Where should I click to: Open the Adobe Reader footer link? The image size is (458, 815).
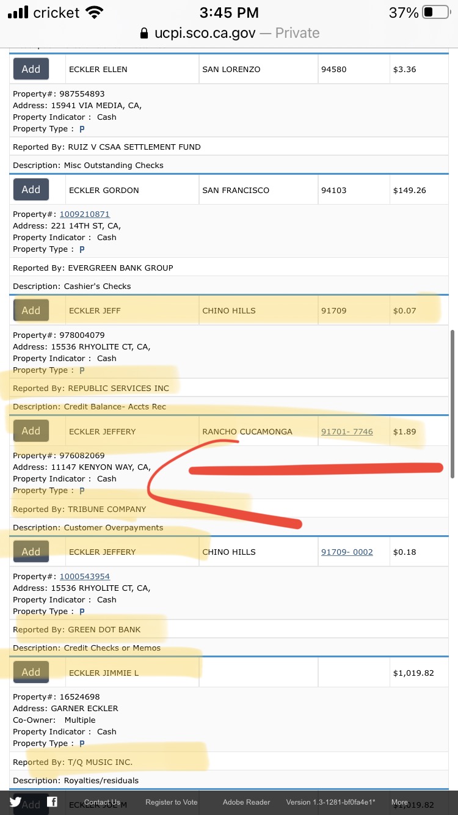click(247, 802)
